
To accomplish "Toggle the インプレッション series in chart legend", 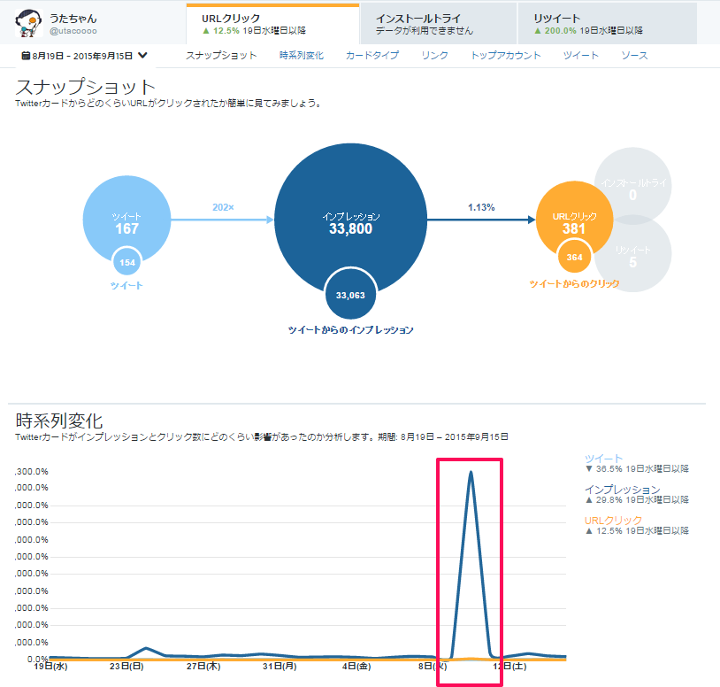I will 622,490.
